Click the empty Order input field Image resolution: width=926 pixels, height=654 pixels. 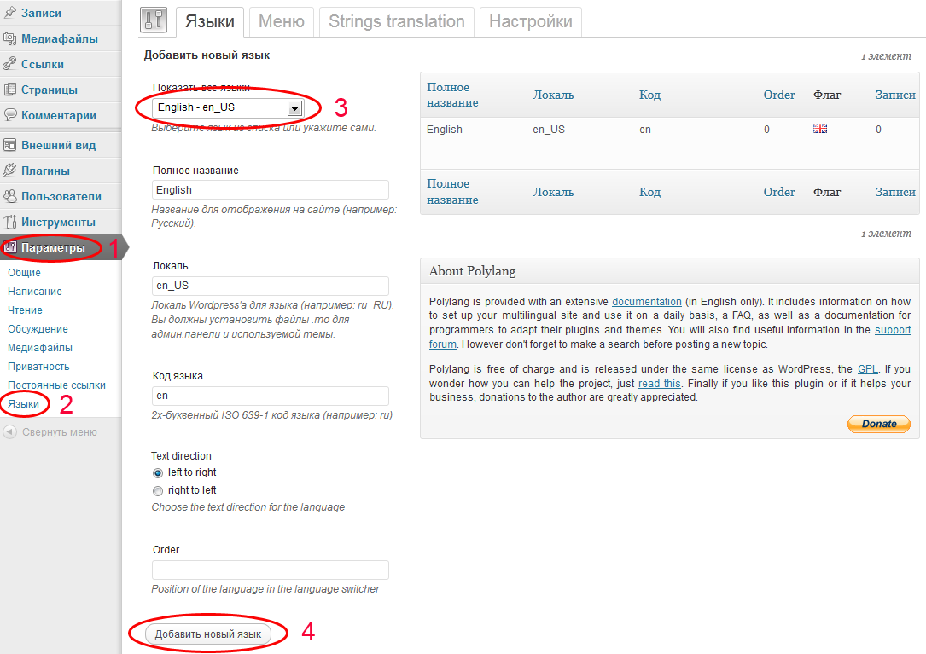pos(270,570)
